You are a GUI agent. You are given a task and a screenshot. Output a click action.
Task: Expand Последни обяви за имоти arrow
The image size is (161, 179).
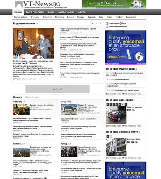(139, 132)
